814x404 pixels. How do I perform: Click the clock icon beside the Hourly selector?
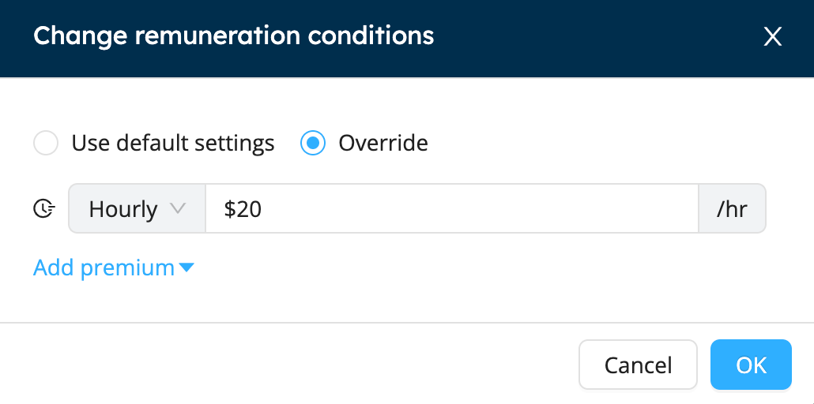(44, 209)
